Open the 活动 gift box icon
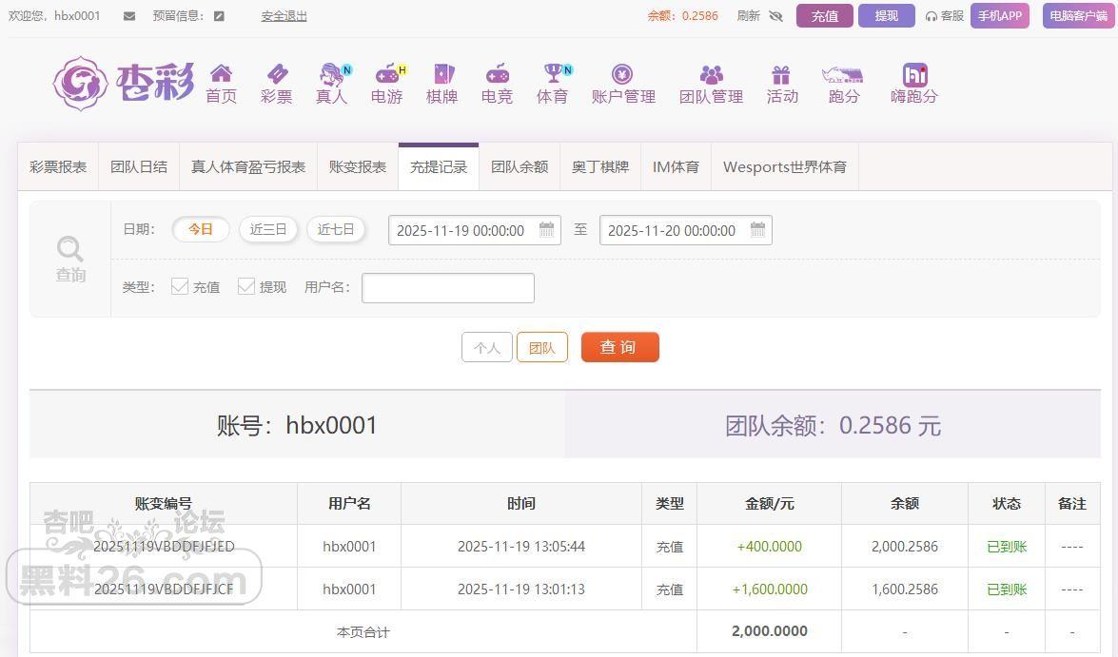This screenshot has width=1118, height=657. point(781,74)
